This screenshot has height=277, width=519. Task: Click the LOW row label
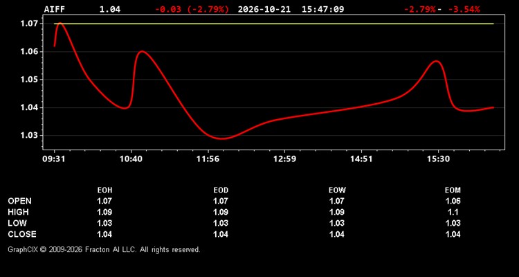tap(17, 223)
